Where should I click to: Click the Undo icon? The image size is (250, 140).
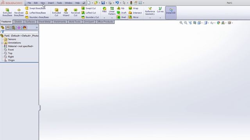tap(117, 3)
